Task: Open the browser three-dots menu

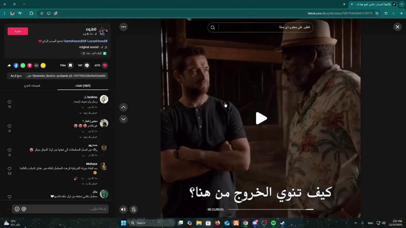Action: [4, 13]
